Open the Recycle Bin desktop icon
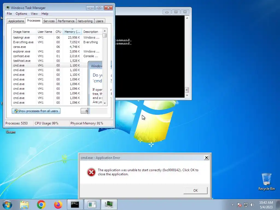This screenshot has height=210, width=280. click(x=266, y=182)
